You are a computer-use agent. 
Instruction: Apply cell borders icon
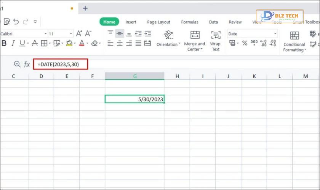coord(44,43)
